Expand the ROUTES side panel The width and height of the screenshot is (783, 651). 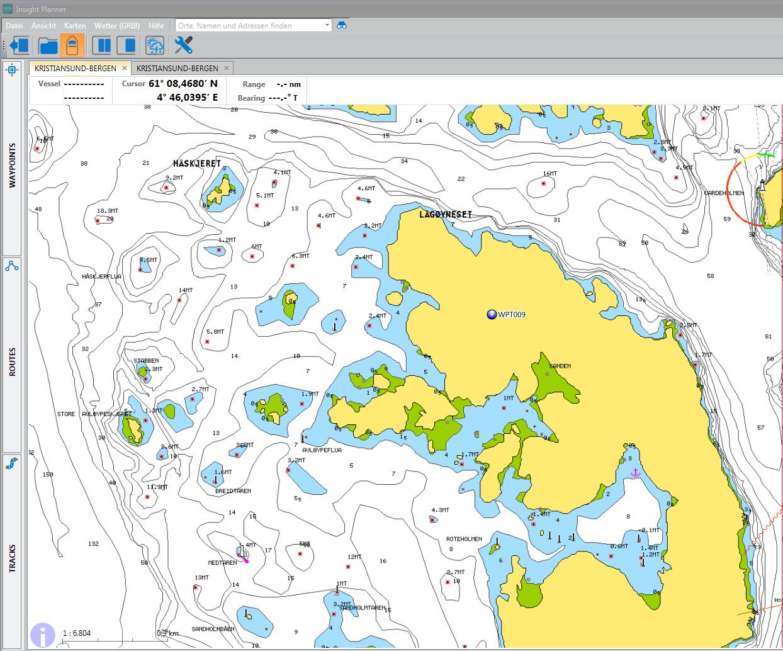click(12, 361)
